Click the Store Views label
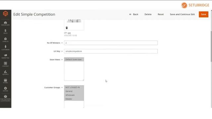This screenshot has width=212, height=119. 55,59
